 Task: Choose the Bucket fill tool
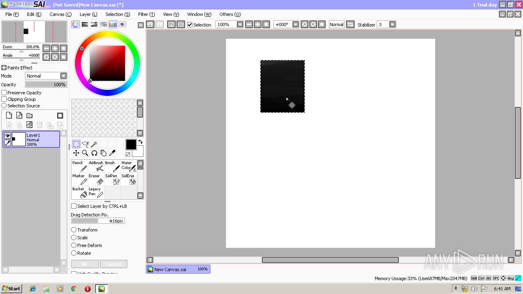[80, 192]
